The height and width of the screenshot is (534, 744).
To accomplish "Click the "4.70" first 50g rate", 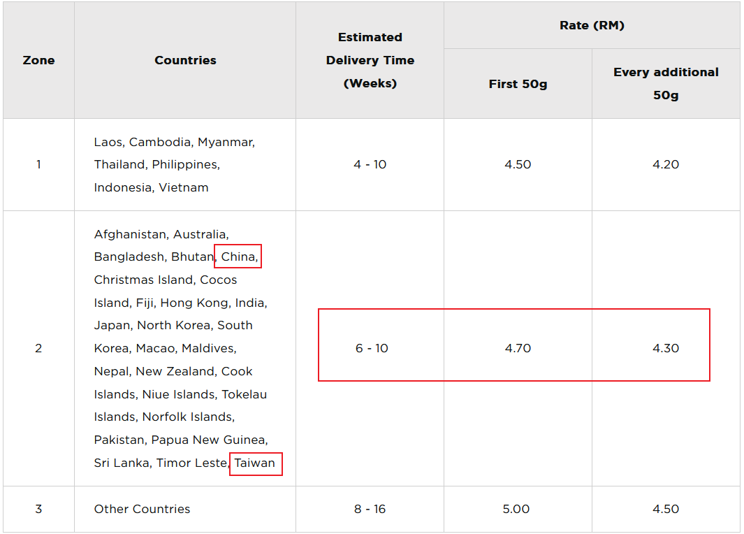I will pos(518,348).
